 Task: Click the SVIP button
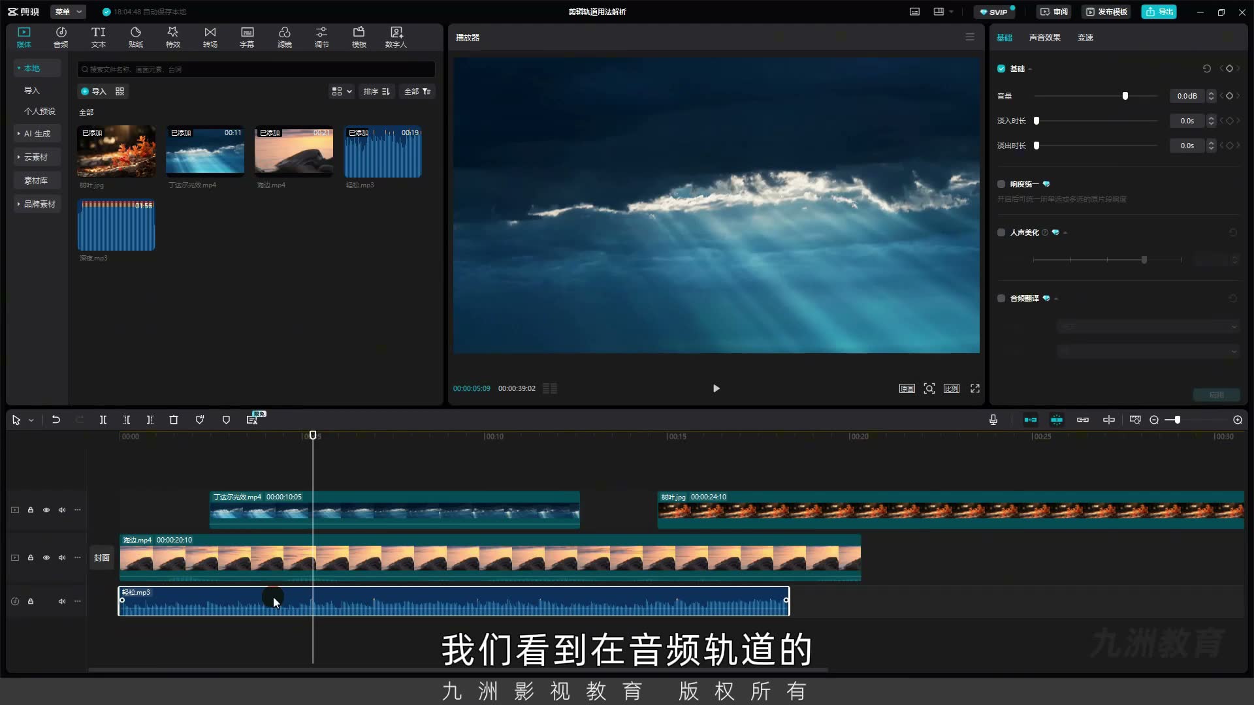coord(993,12)
